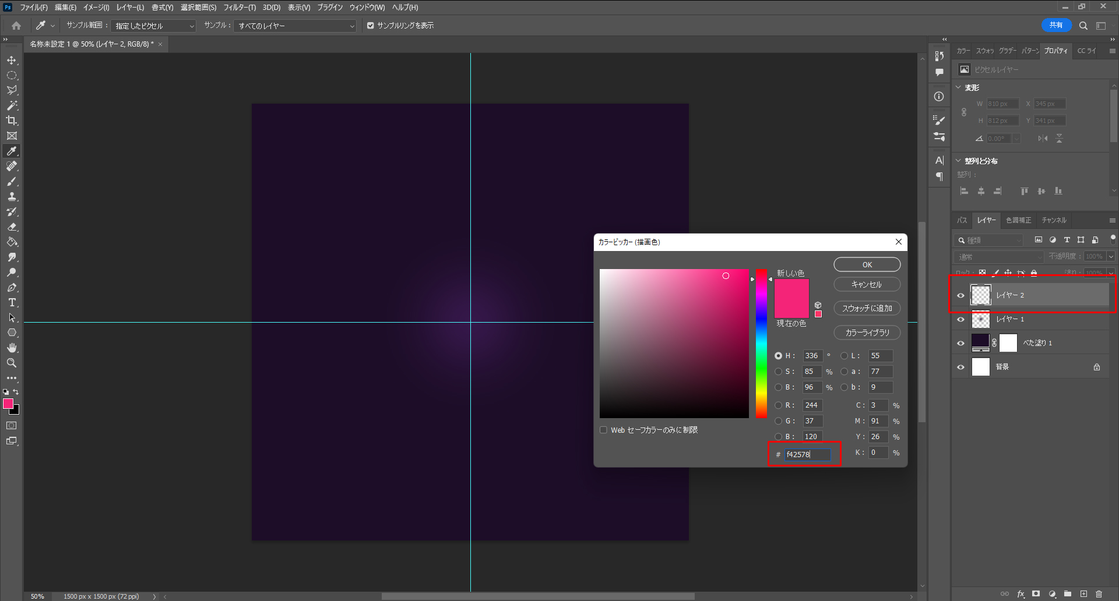Open the フィルター(T) menu
Image resolution: width=1119 pixels, height=601 pixels.
click(239, 8)
